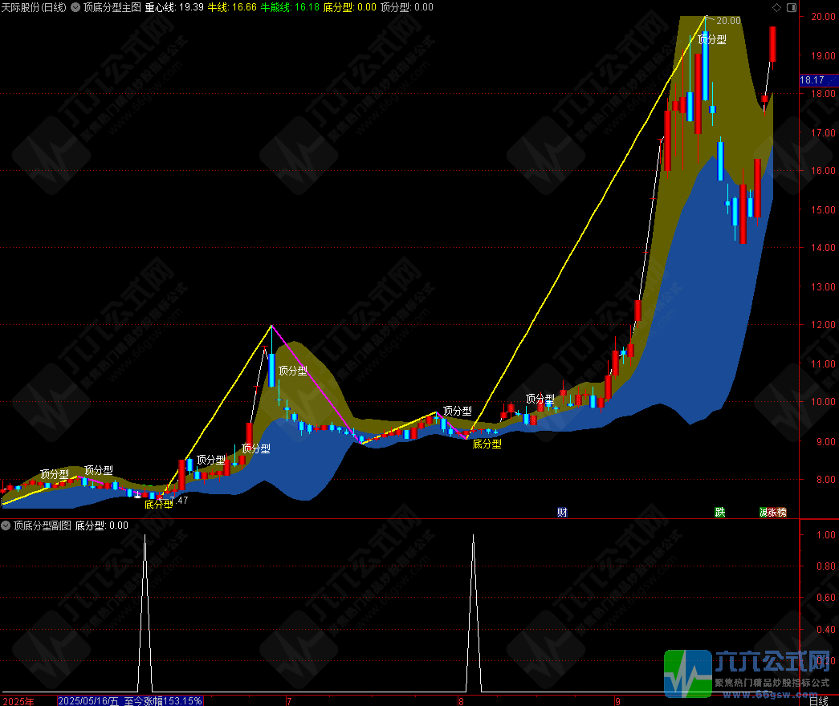Click the 2025年 year label on time axis
The image size is (839, 706).
click(17, 700)
